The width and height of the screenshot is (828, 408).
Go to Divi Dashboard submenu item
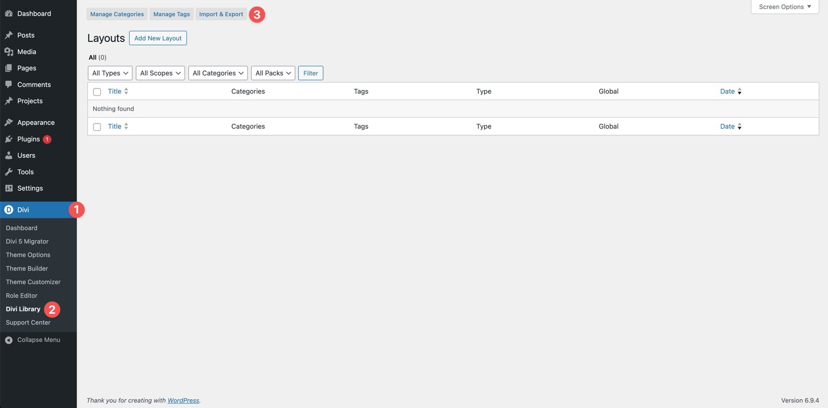pos(22,228)
